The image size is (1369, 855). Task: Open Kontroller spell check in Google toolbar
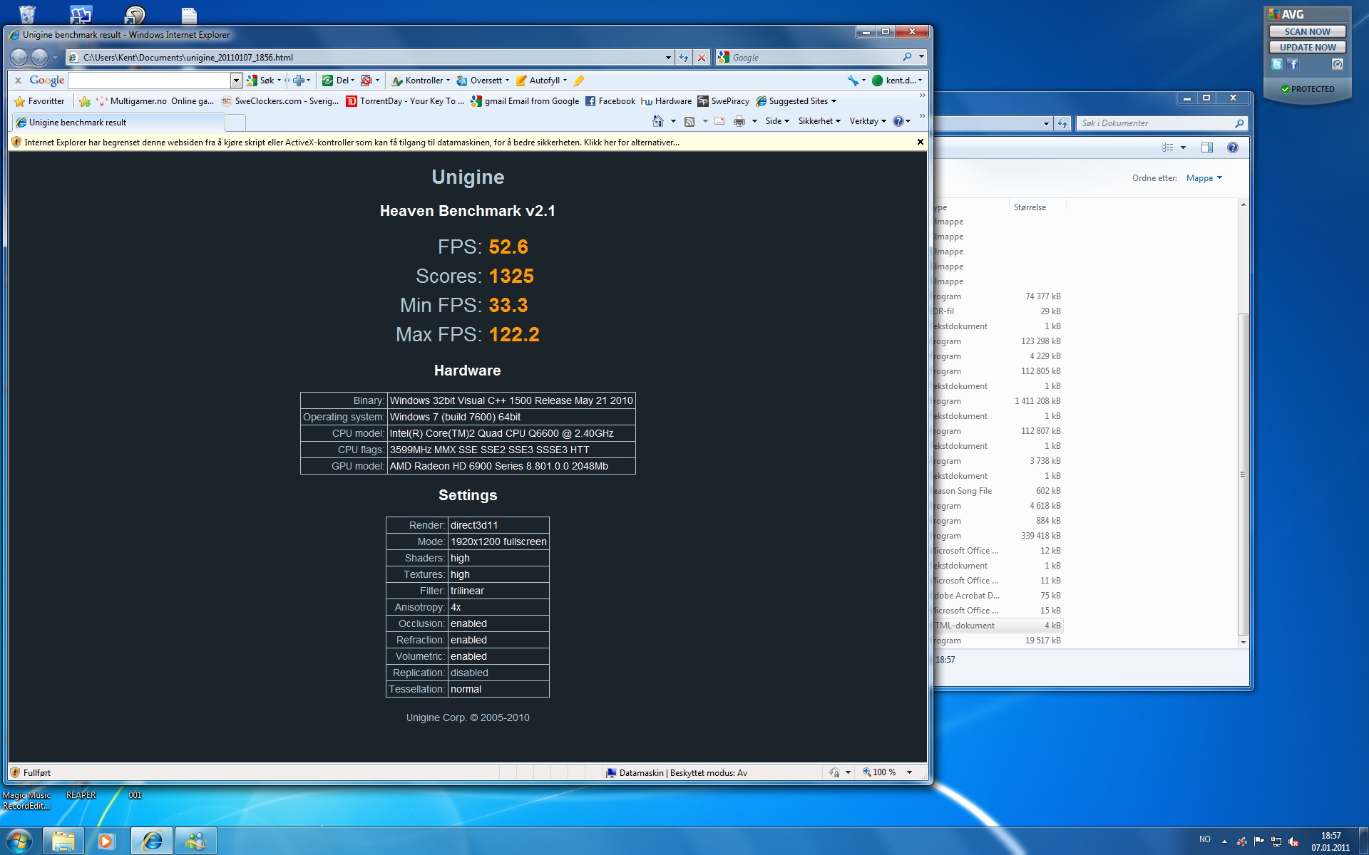(x=421, y=81)
